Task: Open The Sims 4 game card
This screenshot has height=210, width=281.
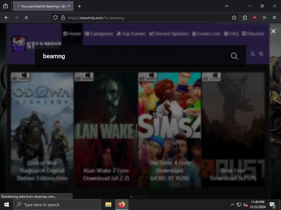Action: tap(170, 129)
